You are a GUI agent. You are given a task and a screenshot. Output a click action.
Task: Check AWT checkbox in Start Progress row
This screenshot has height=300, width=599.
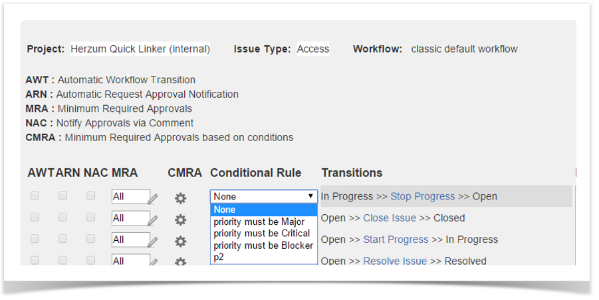click(35, 239)
